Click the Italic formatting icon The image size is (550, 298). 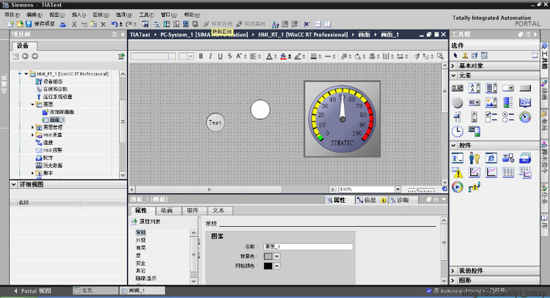coord(210,56)
